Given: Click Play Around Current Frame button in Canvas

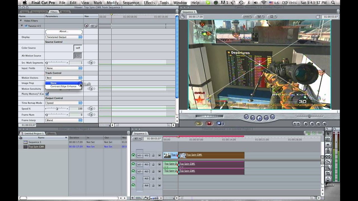Looking at the screenshot, I should click(266, 118).
